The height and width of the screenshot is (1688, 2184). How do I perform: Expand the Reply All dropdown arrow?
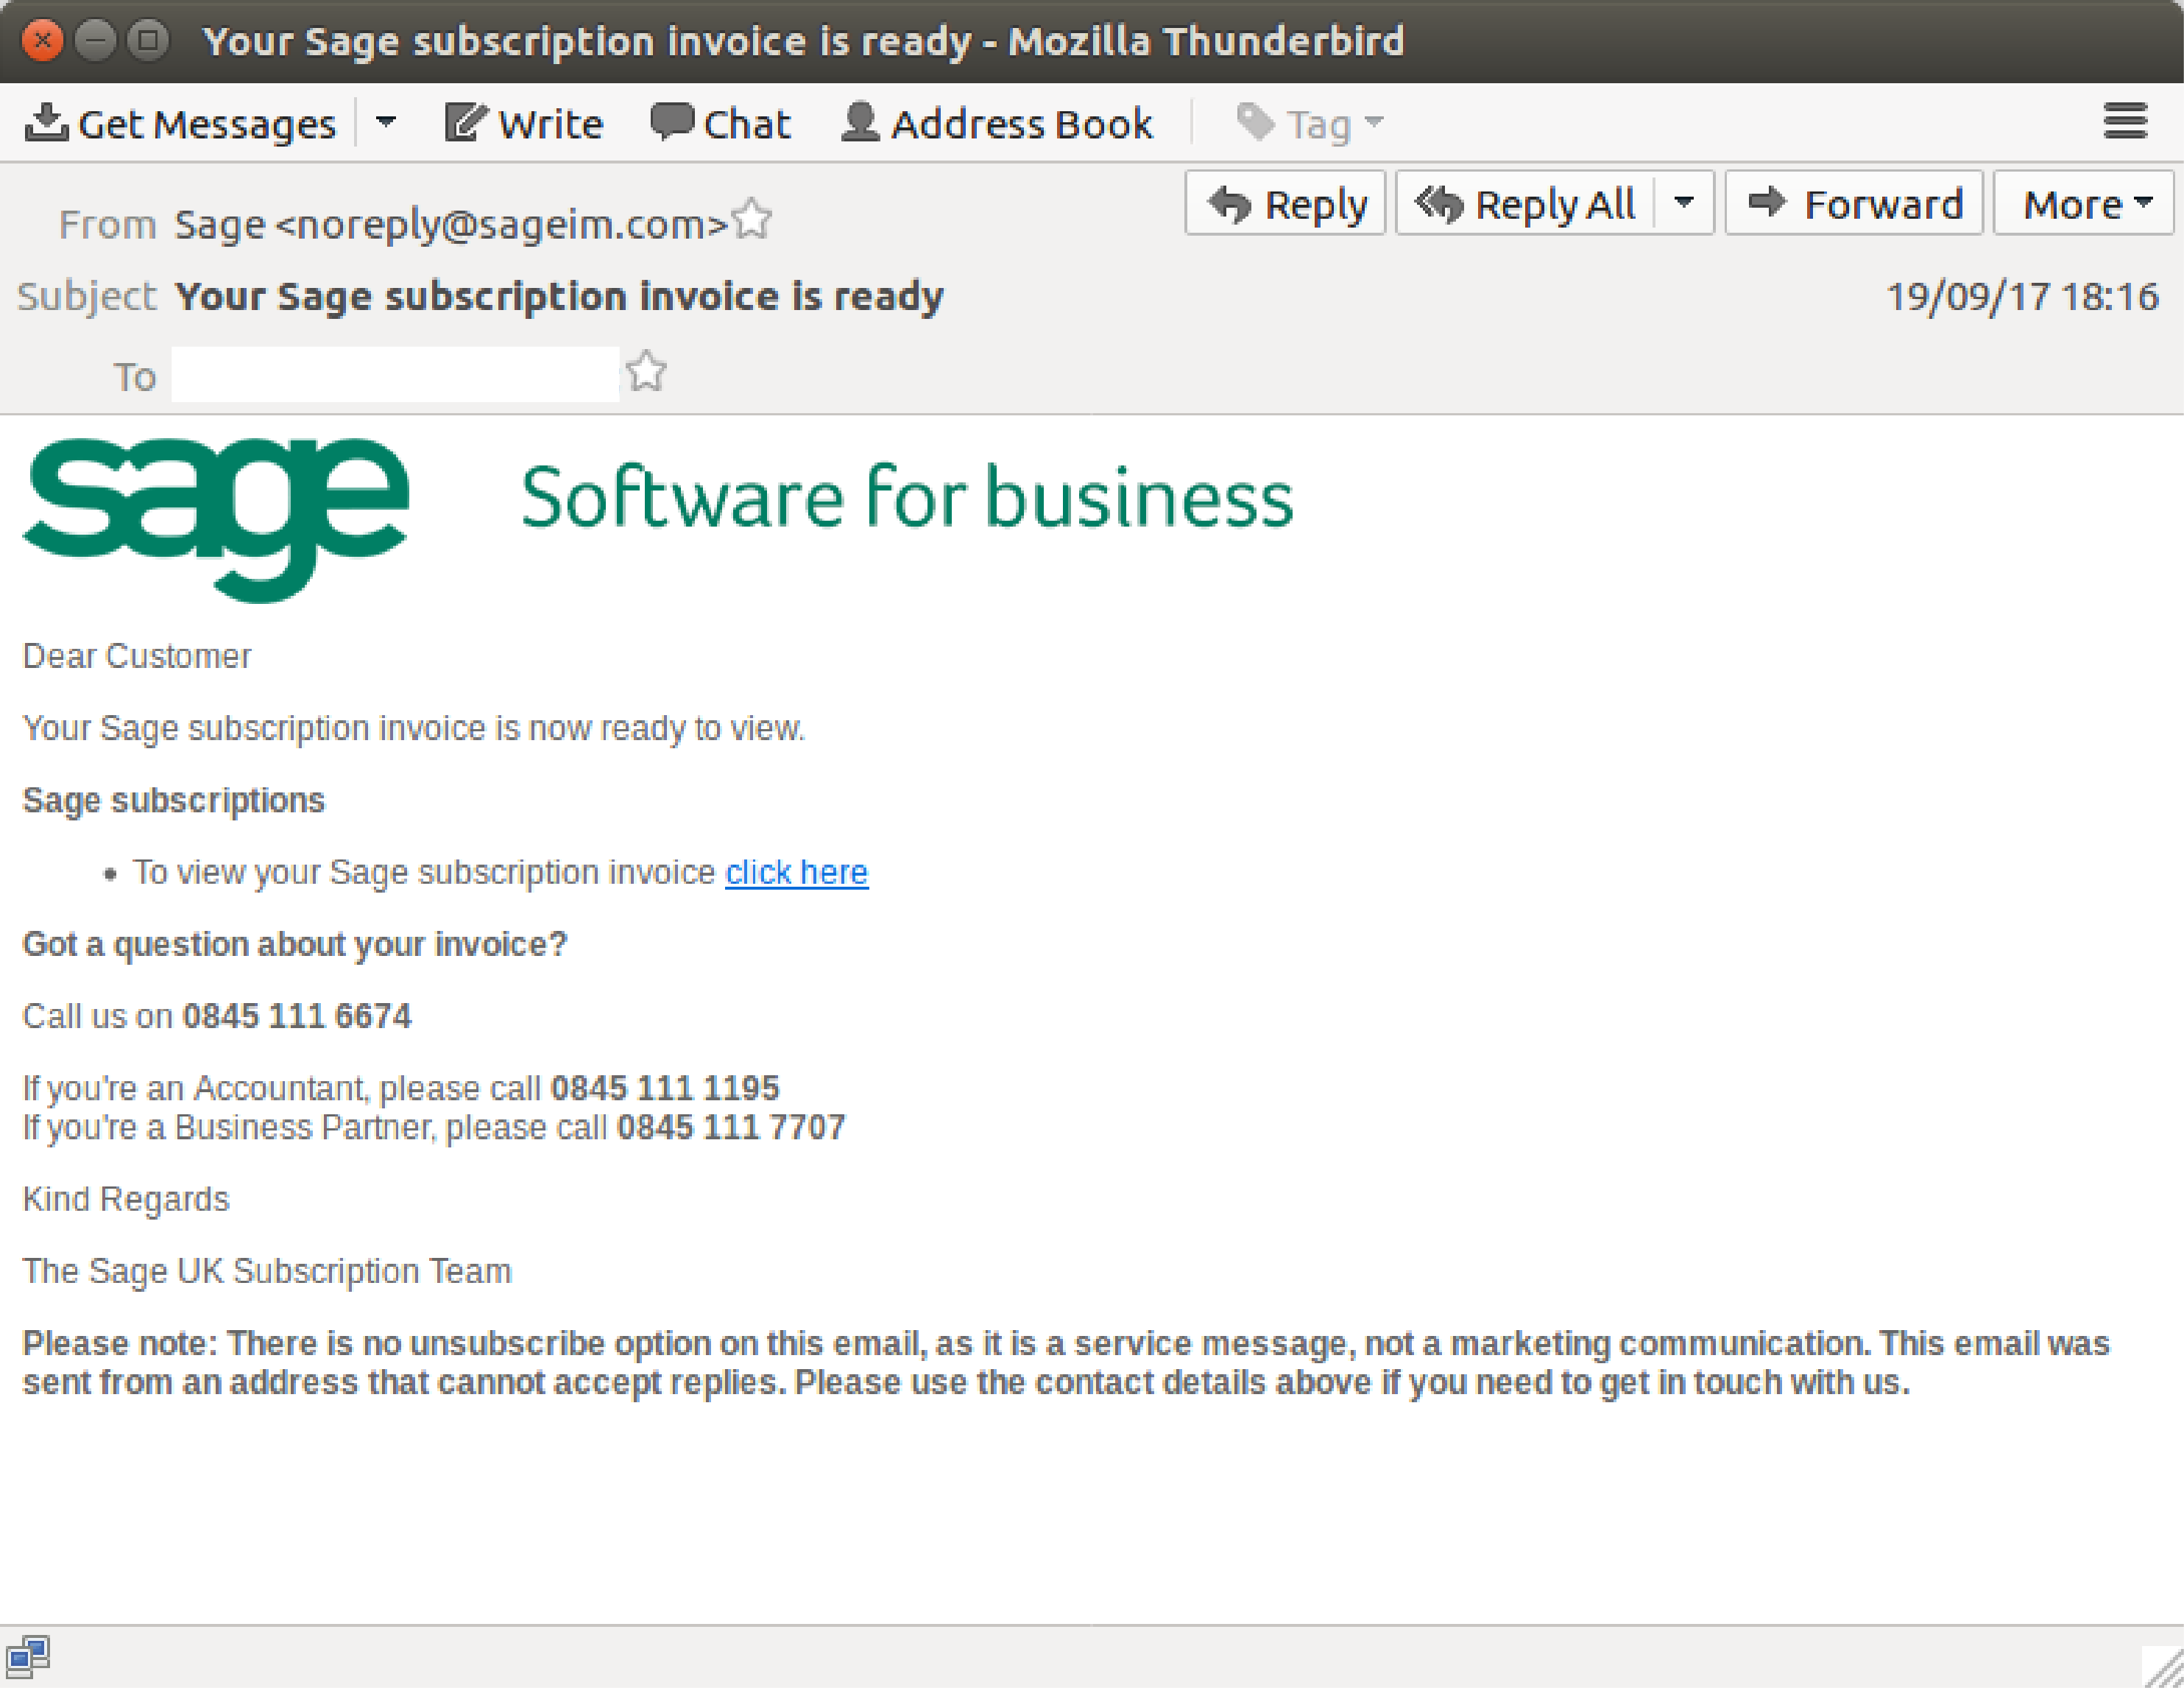coord(1684,204)
